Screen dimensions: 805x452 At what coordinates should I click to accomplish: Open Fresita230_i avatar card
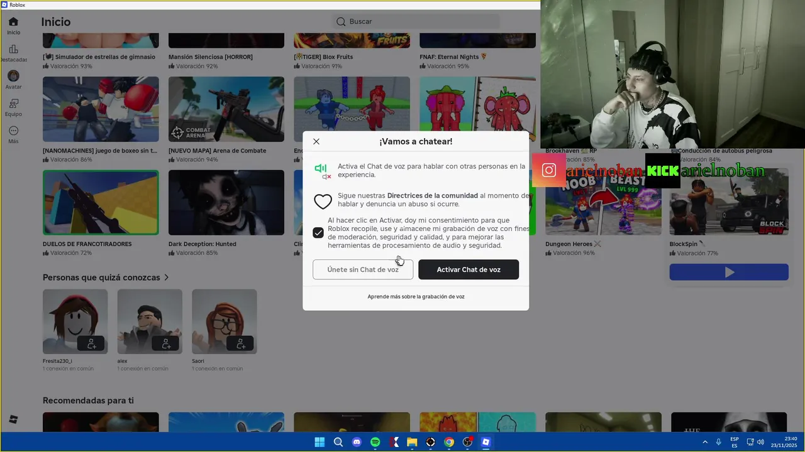[75, 321]
